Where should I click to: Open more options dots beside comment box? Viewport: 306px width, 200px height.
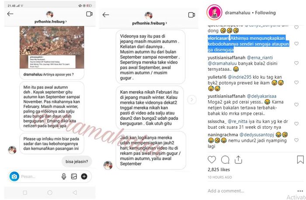coord(300,191)
